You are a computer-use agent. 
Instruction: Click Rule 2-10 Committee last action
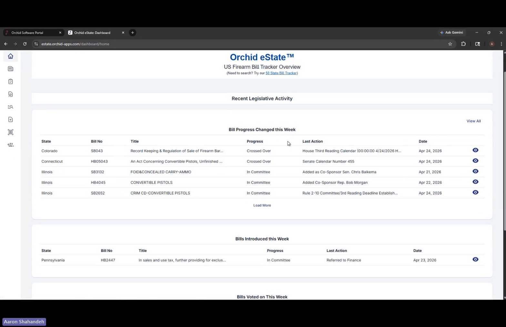[350, 193]
